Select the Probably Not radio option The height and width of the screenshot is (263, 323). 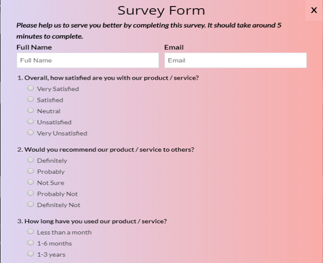coord(31,193)
